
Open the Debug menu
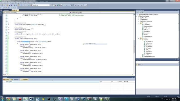coord(17,3)
